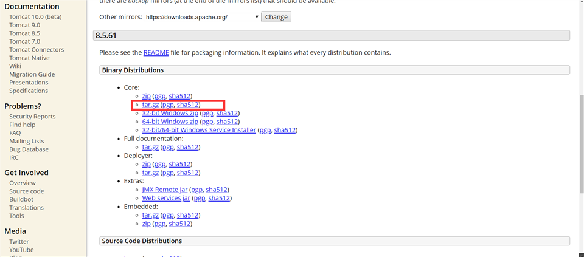Download 32-bit/64-bit Windows Service Installer
Image resolution: width=584 pixels, height=257 pixels.
(200, 130)
